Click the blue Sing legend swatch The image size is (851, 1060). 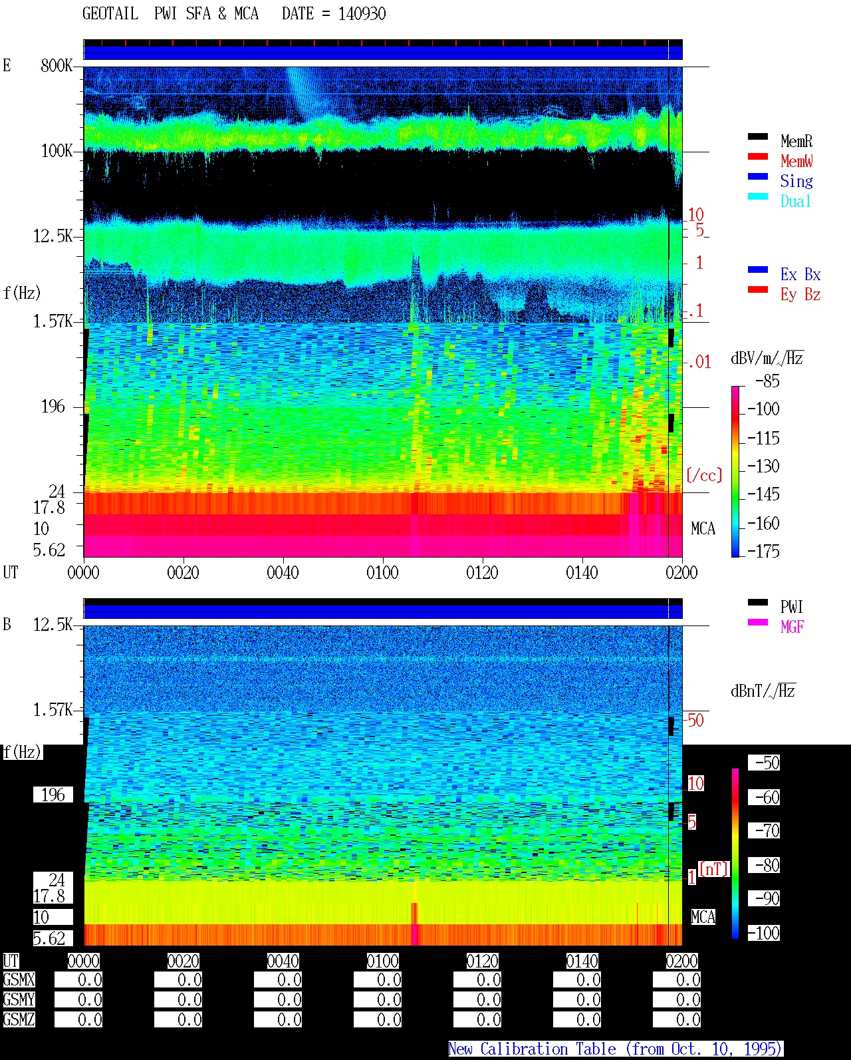[758, 176]
